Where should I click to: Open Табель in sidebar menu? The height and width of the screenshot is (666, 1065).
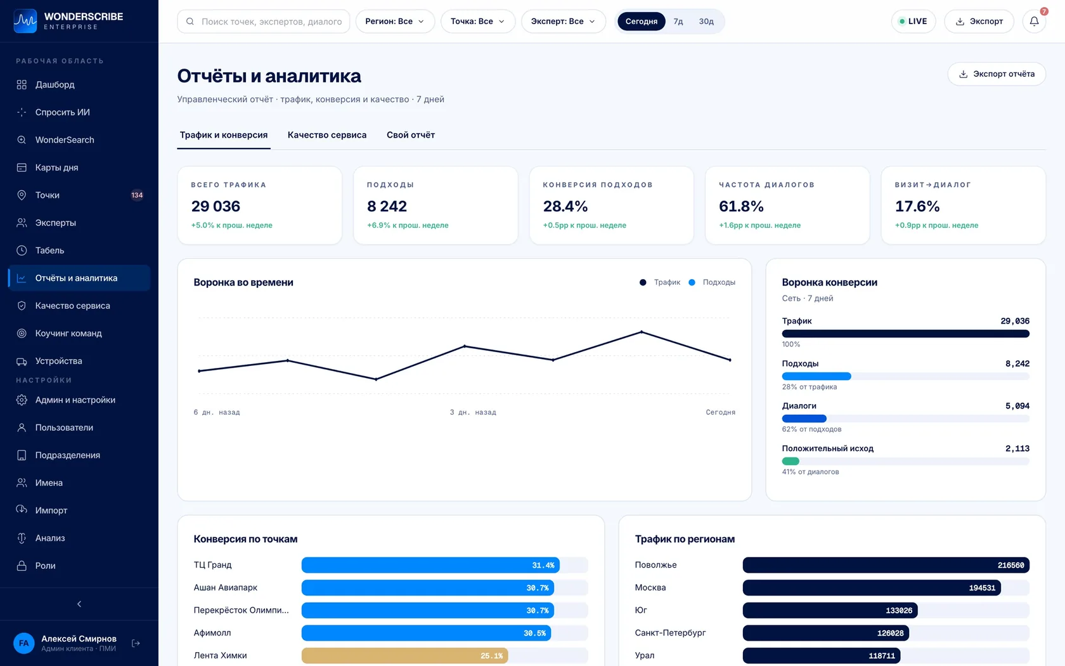click(79, 251)
